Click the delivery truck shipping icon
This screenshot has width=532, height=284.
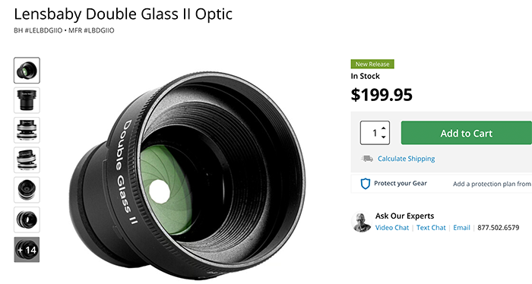(367, 159)
